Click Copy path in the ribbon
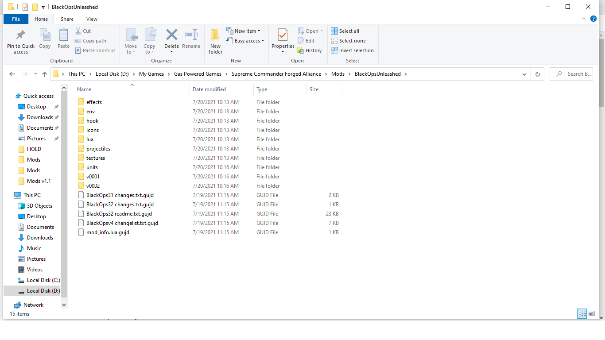The image size is (605, 340). [90, 41]
